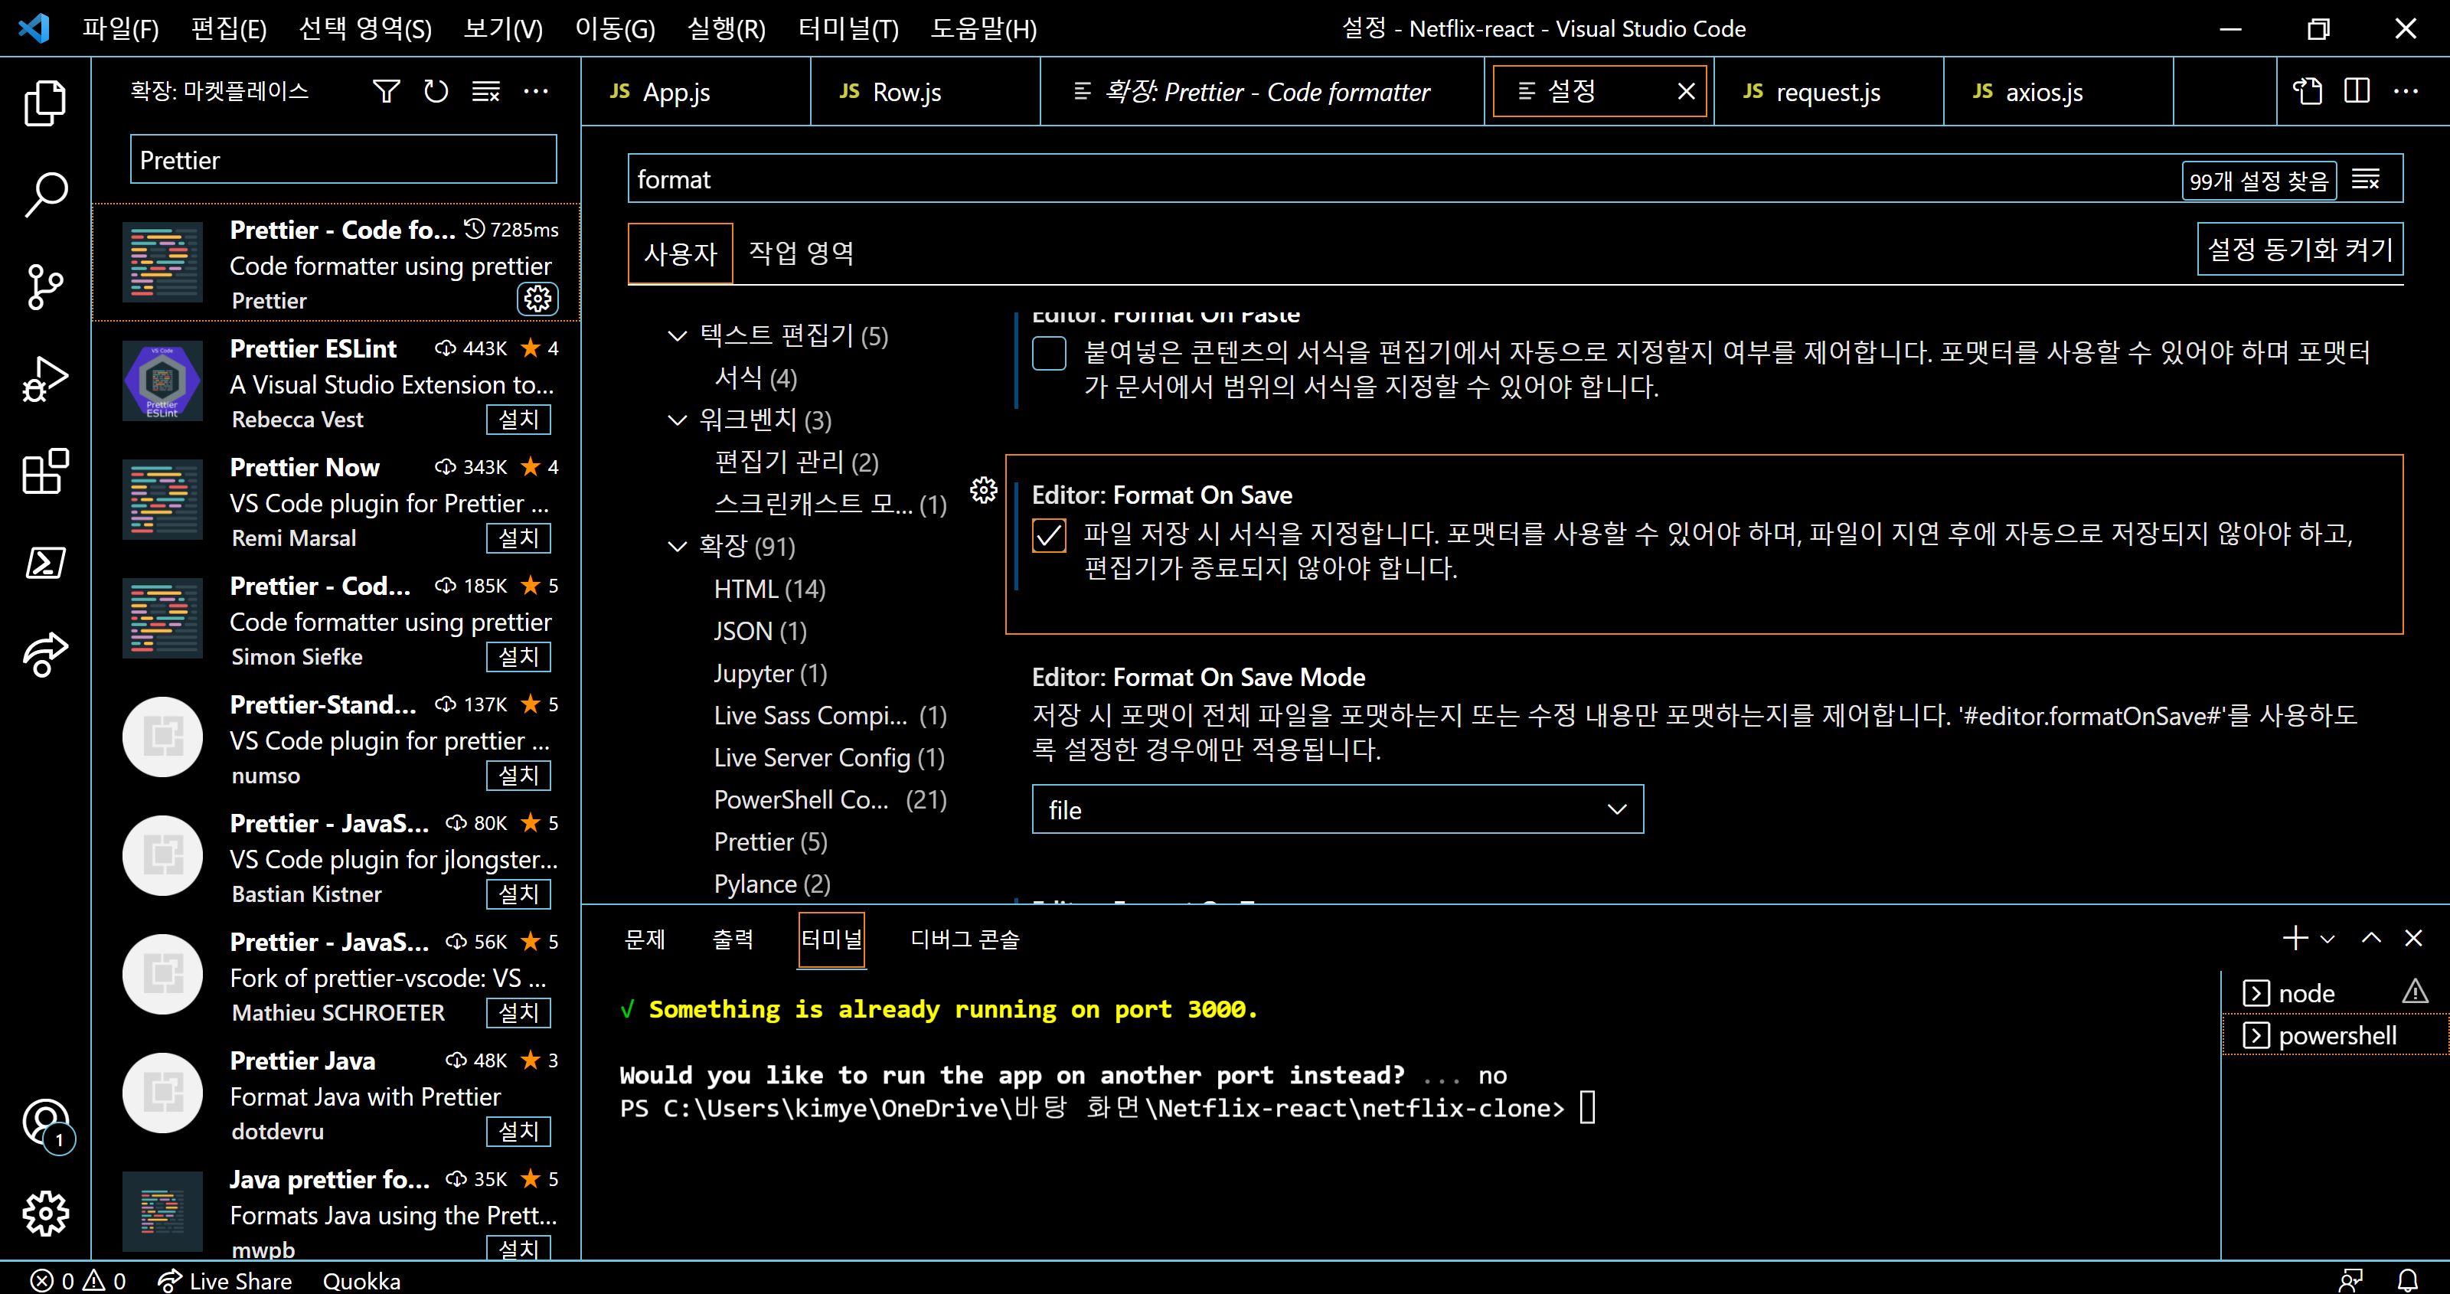This screenshot has height=1294, width=2450.
Task: Open the Search view in activity bar
Action: pyautogui.click(x=44, y=194)
